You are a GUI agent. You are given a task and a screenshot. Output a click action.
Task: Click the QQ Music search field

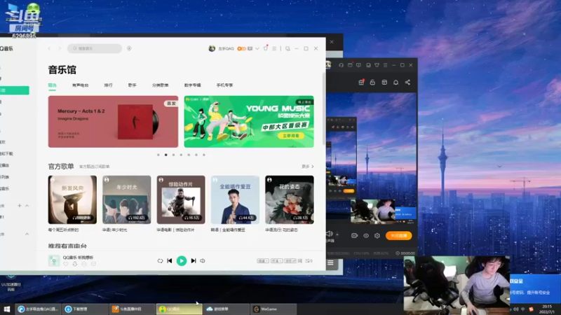[95, 48]
